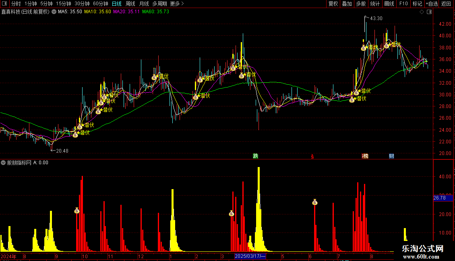The height and width of the screenshot is (261, 455).
Task: Click the 26.78 value label on indicator axis
Action: [x=440, y=198]
